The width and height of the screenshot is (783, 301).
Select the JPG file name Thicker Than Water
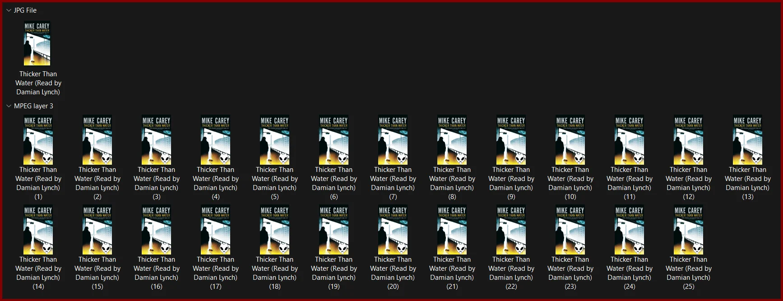[38, 83]
